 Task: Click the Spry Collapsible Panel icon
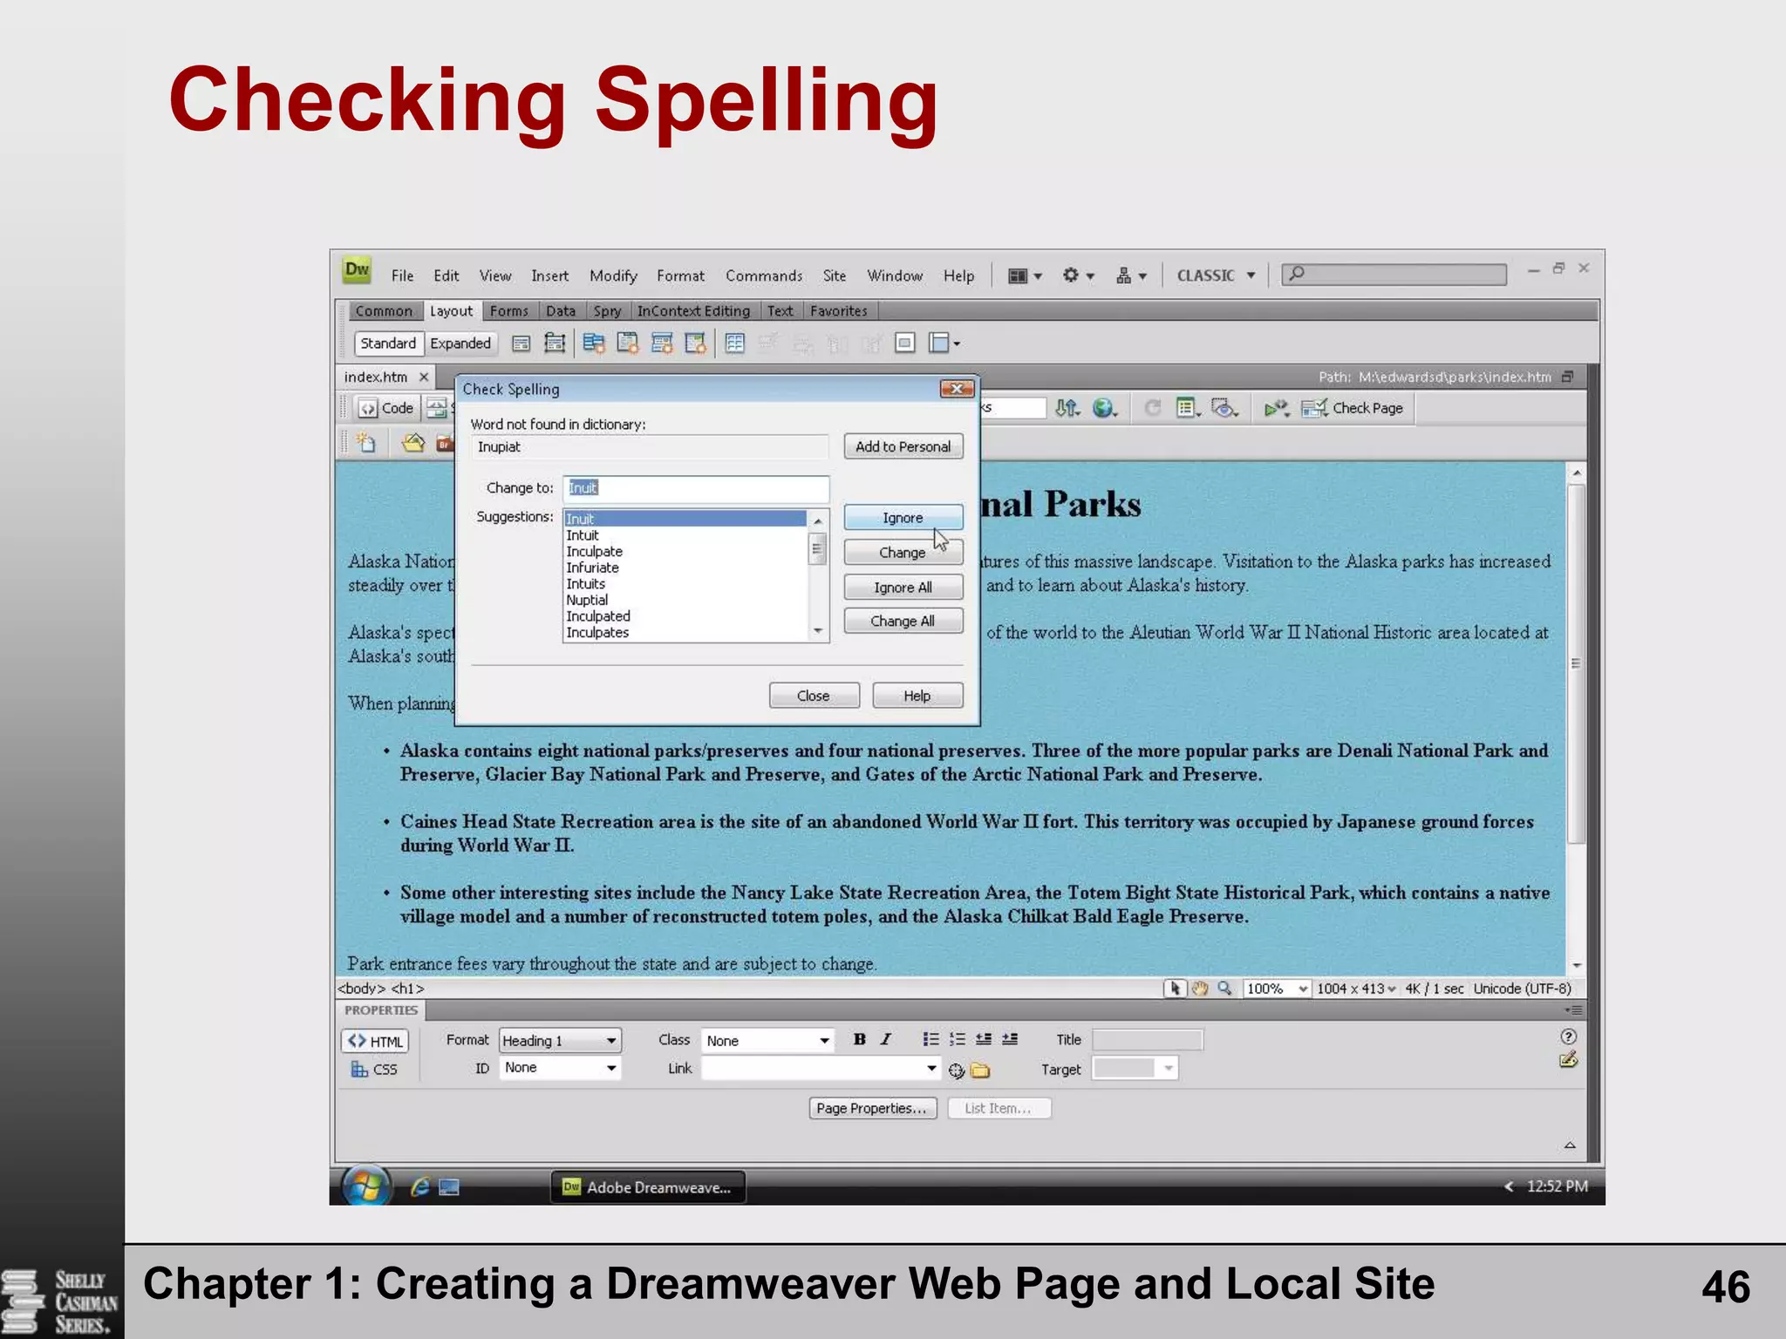[695, 343]
